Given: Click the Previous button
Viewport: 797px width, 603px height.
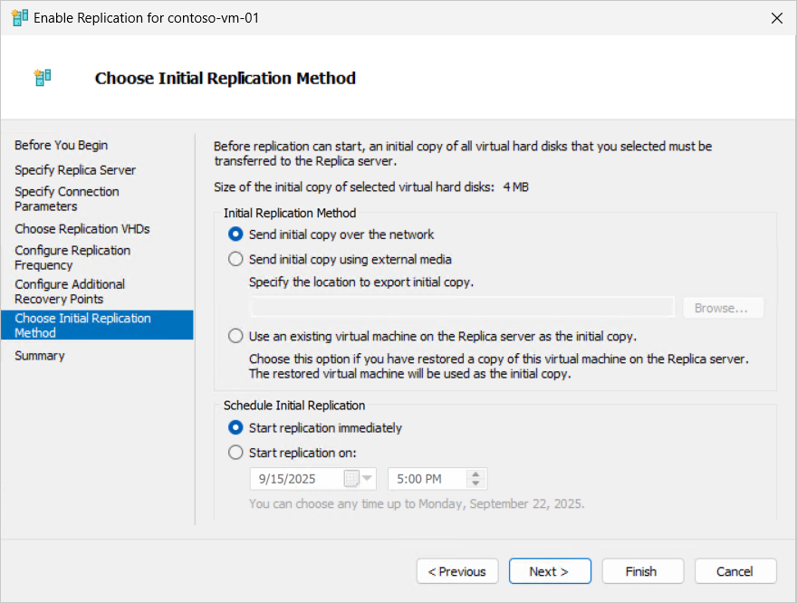Looking at the screenshot, I should pos(457,571).
